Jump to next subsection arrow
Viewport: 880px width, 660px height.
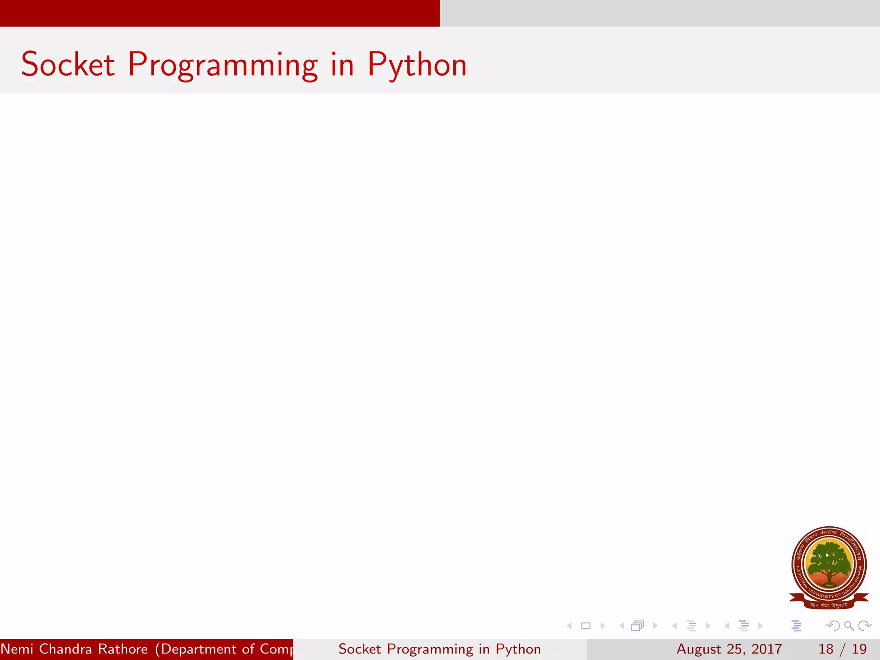tap(708, 626)
